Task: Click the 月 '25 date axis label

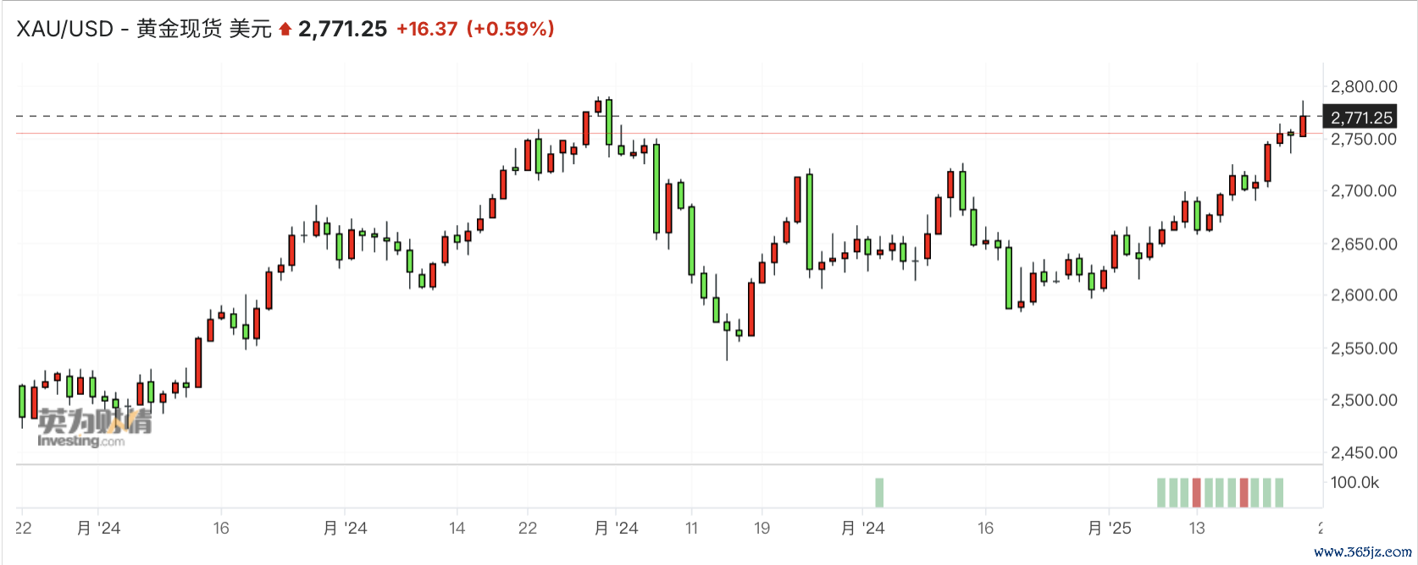Action: (x=1110, y=528)
